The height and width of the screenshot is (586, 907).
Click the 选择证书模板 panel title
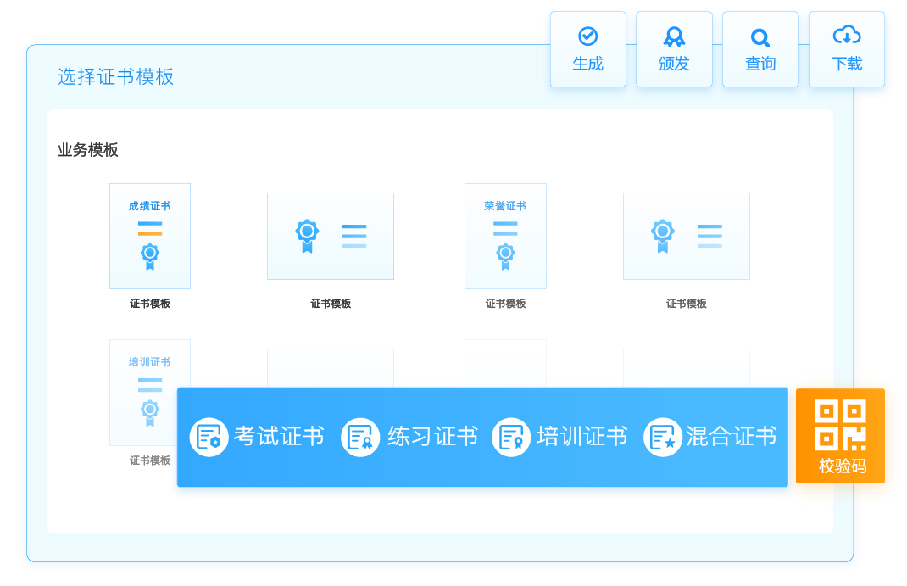116,77
